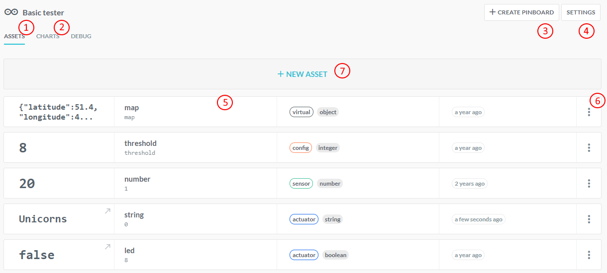Open the three-dot menu for number asset
Screen dimensions: 607x273
[589, 184]
